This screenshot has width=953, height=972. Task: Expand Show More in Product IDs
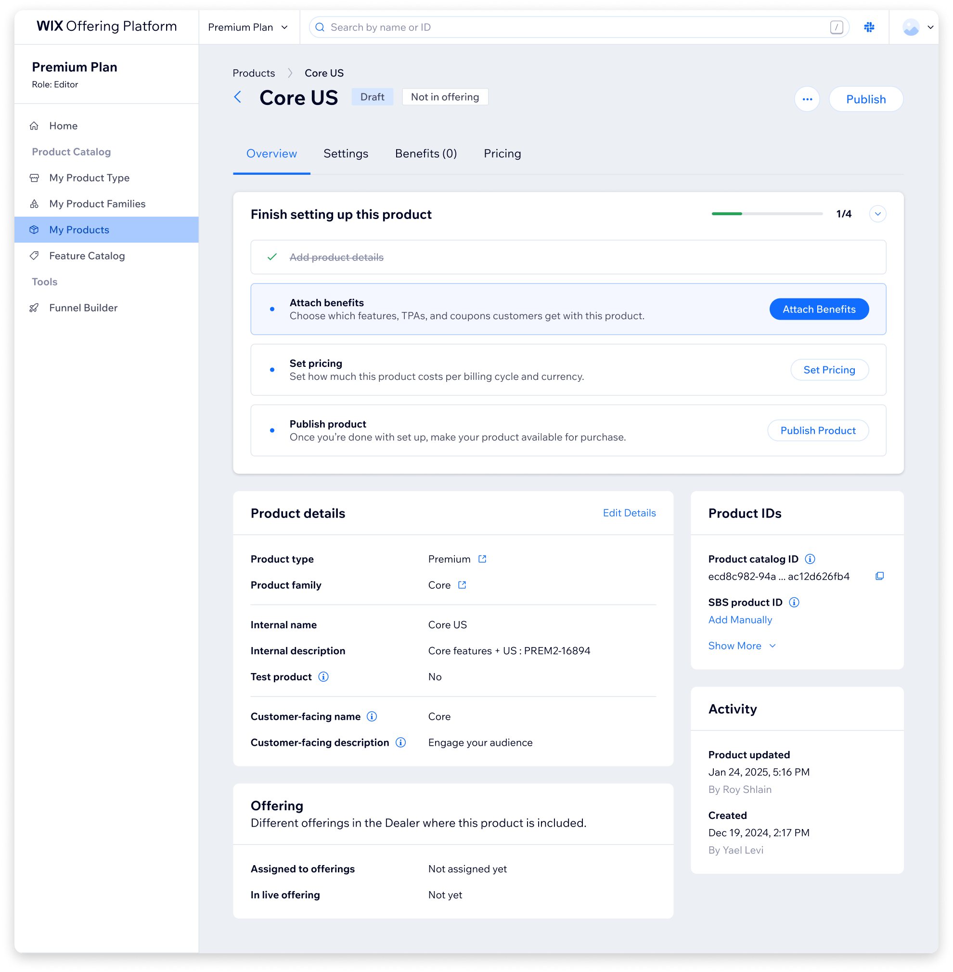click(x=742, y=646)
